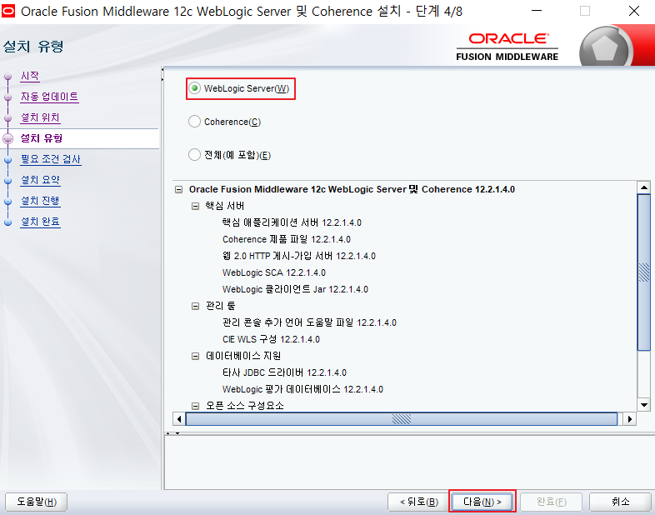Click the Oracle icon in the title bar

[x=8, y=12]
